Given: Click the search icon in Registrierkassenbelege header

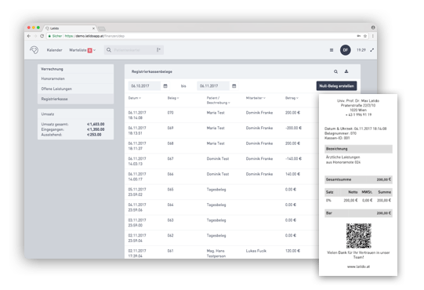Looking at the screenshot, I should [x=335, y=71].
